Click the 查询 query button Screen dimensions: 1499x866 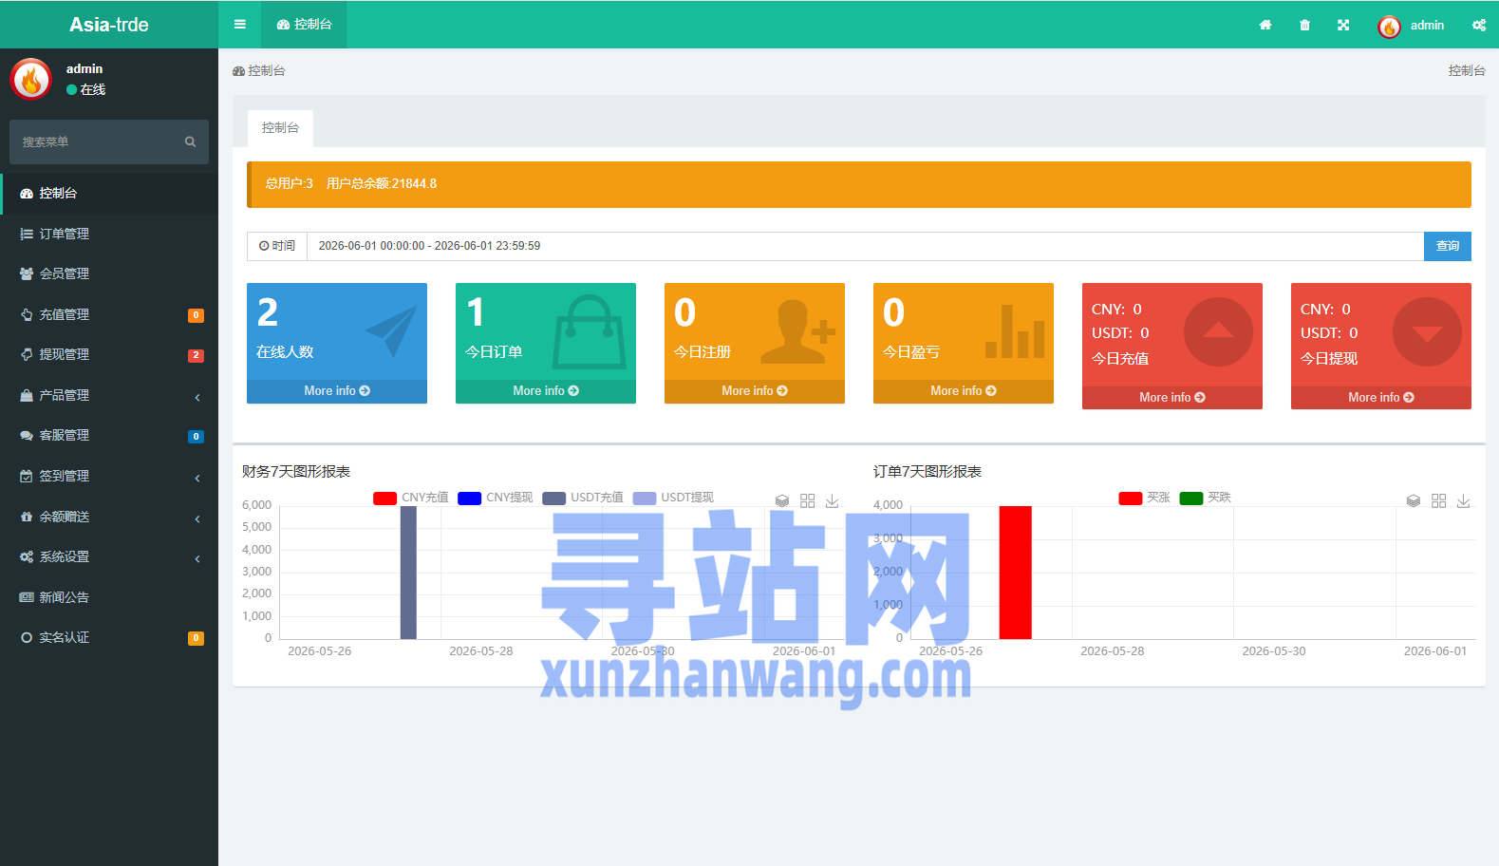click(1448, 246)
